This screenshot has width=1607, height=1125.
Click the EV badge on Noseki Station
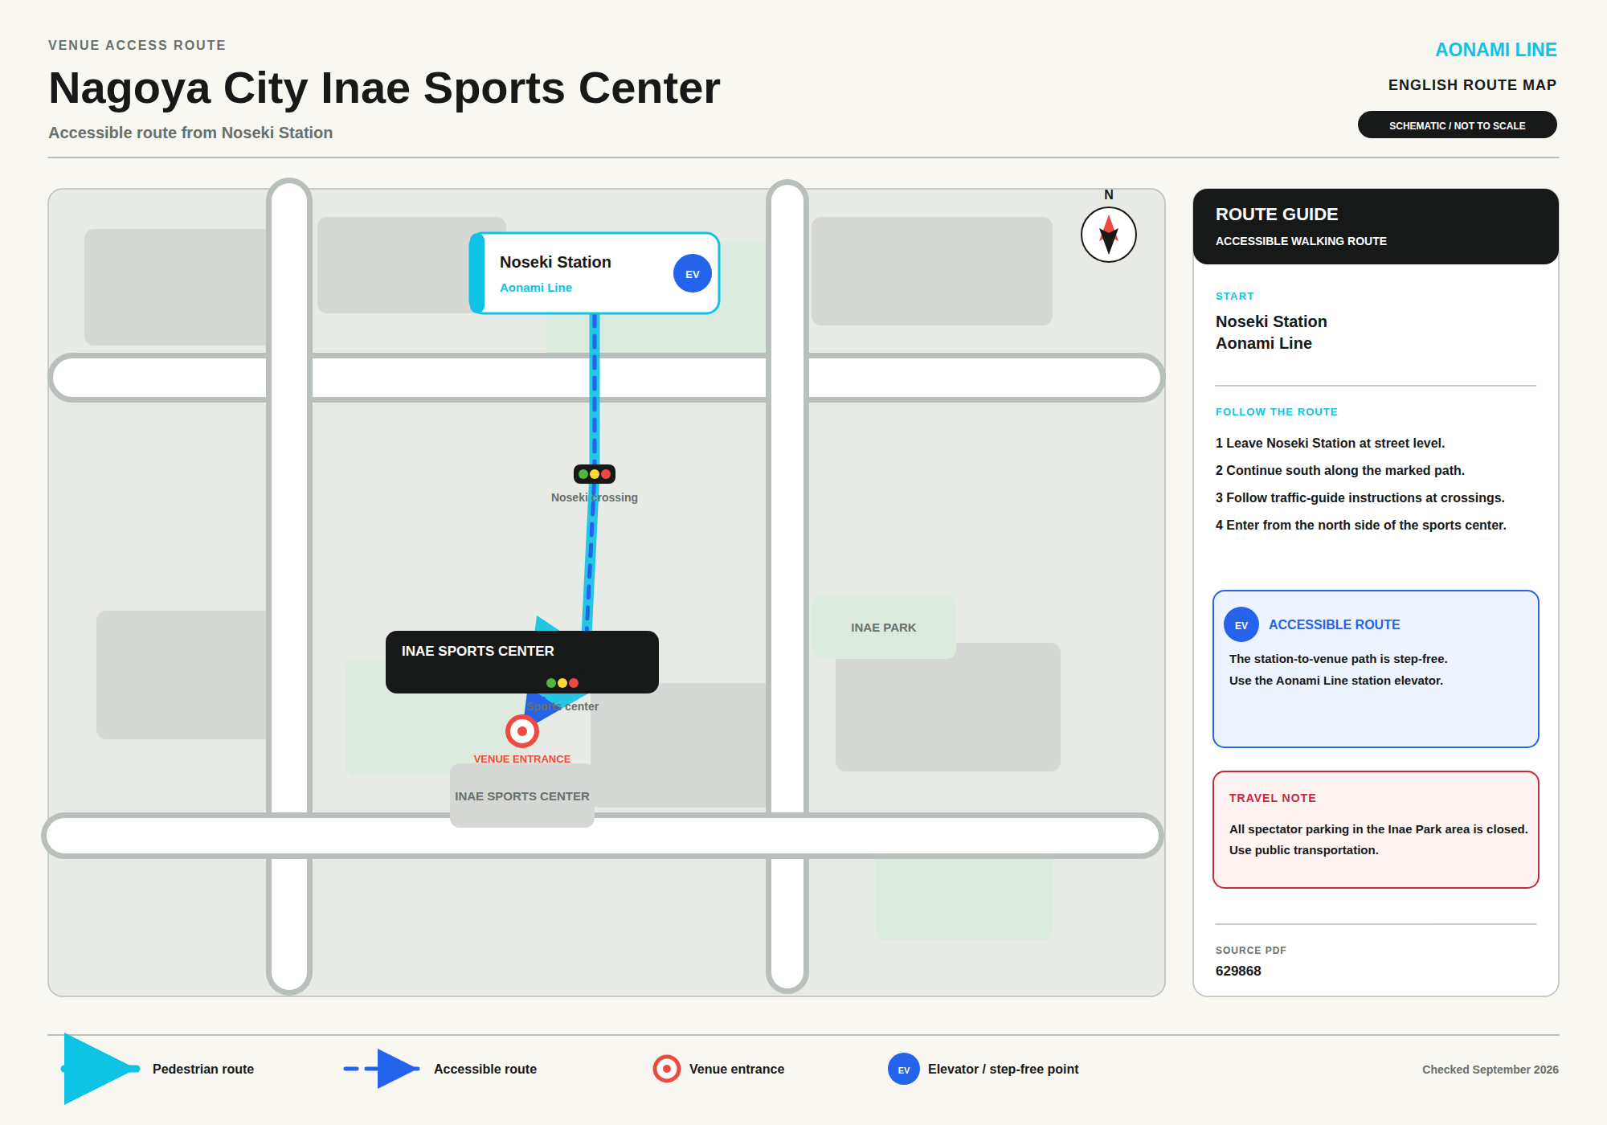pos(692,273)
